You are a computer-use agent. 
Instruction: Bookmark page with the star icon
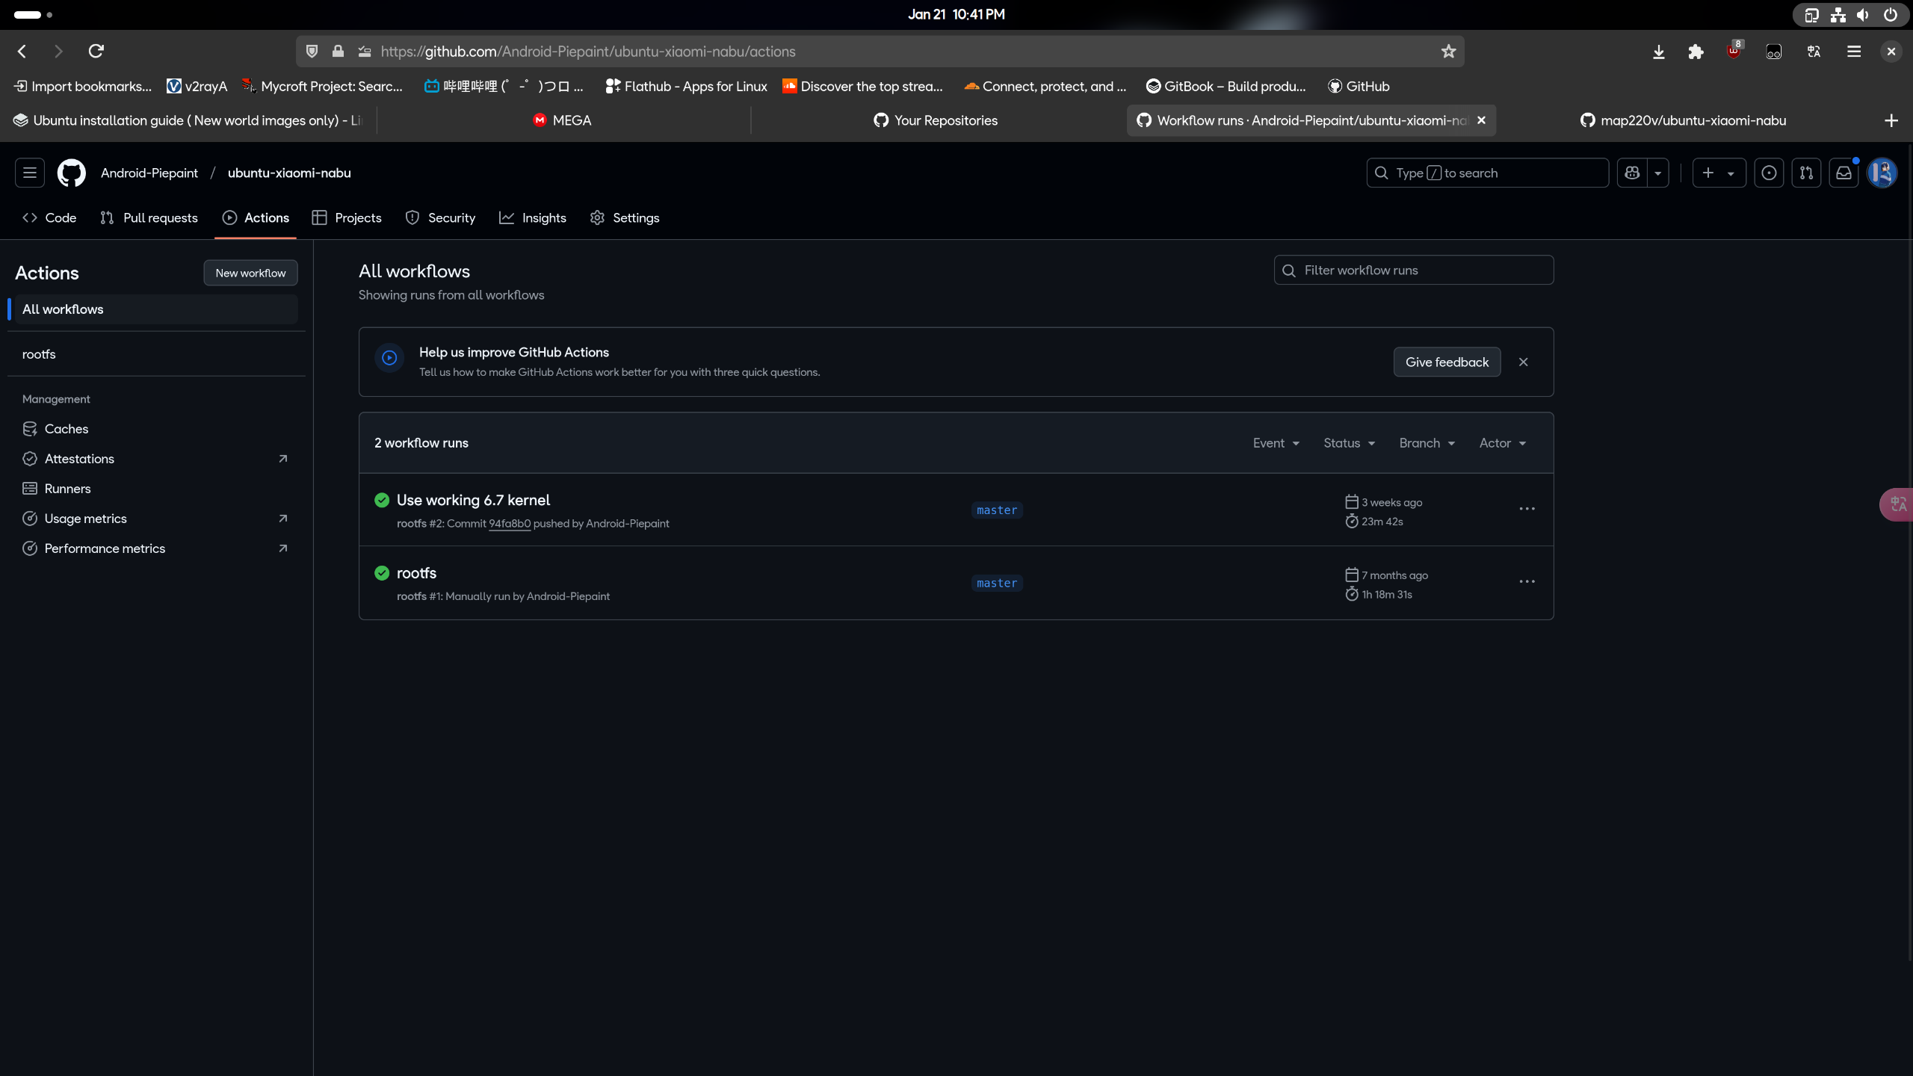pos(1448,52)
